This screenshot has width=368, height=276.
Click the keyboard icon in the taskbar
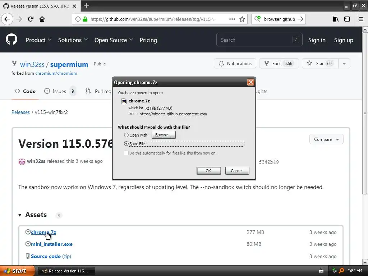(x=321, y=271)
